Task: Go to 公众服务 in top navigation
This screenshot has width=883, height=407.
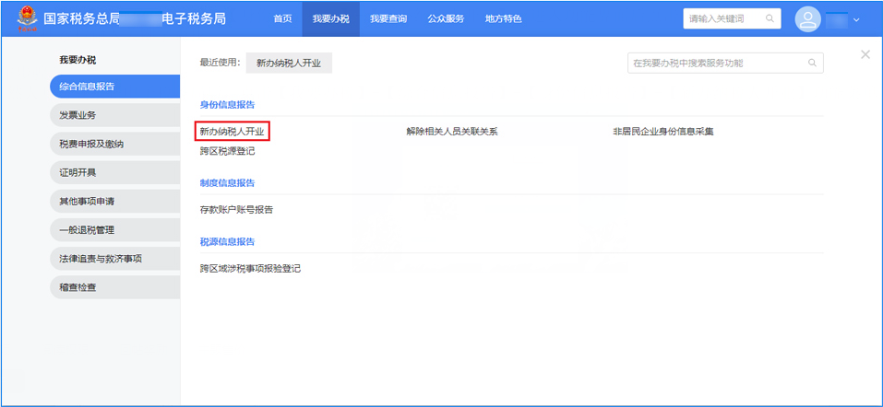Action: click(x=446, y=18)
